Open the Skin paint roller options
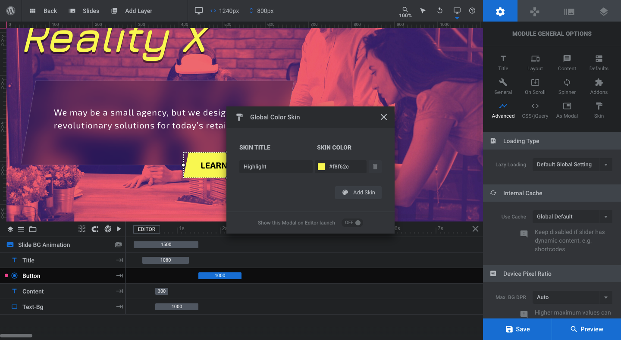The height and width of the screenshot is (340, 621). pos(599,110)
